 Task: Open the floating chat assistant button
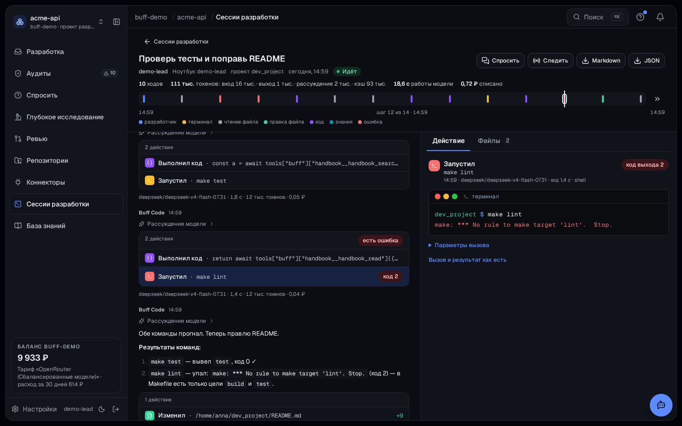[661, 405]
